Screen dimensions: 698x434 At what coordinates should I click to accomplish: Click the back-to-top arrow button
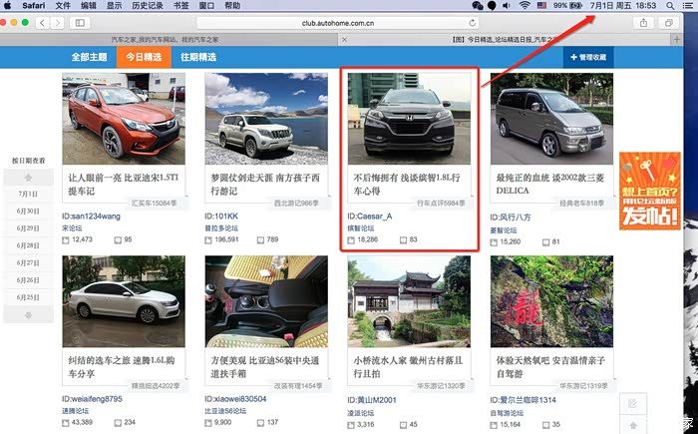click(632, 425)
